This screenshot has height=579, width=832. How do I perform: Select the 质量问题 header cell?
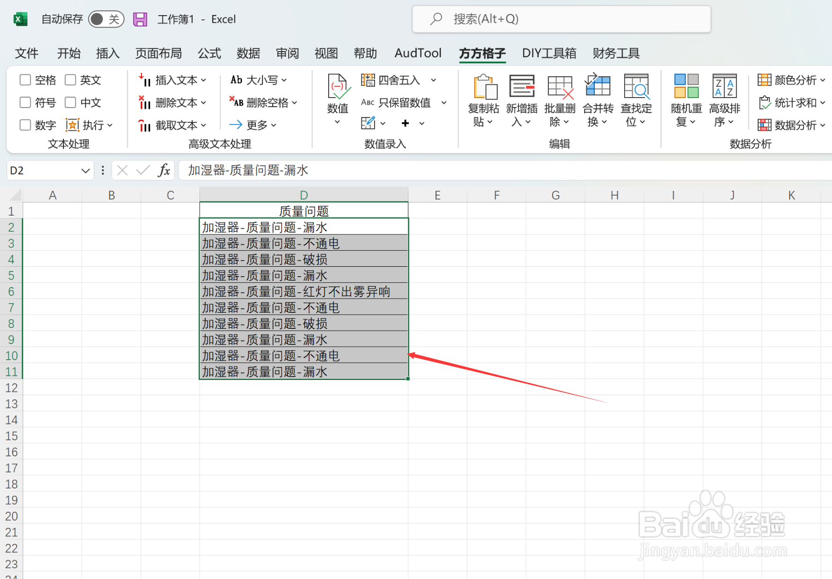pos(304,211)
